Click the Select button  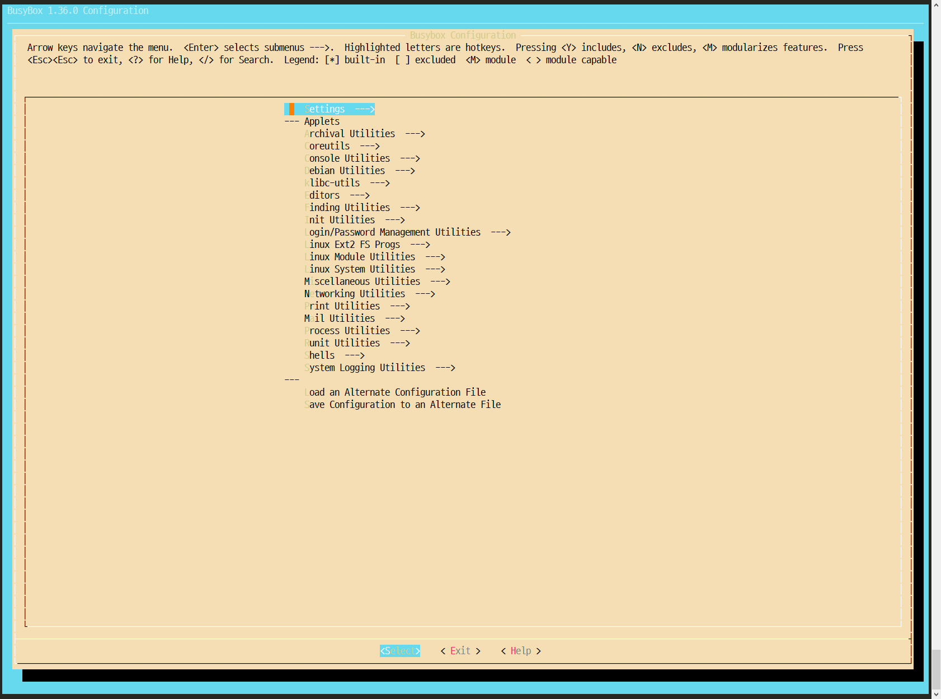click(x=400, y=651)
